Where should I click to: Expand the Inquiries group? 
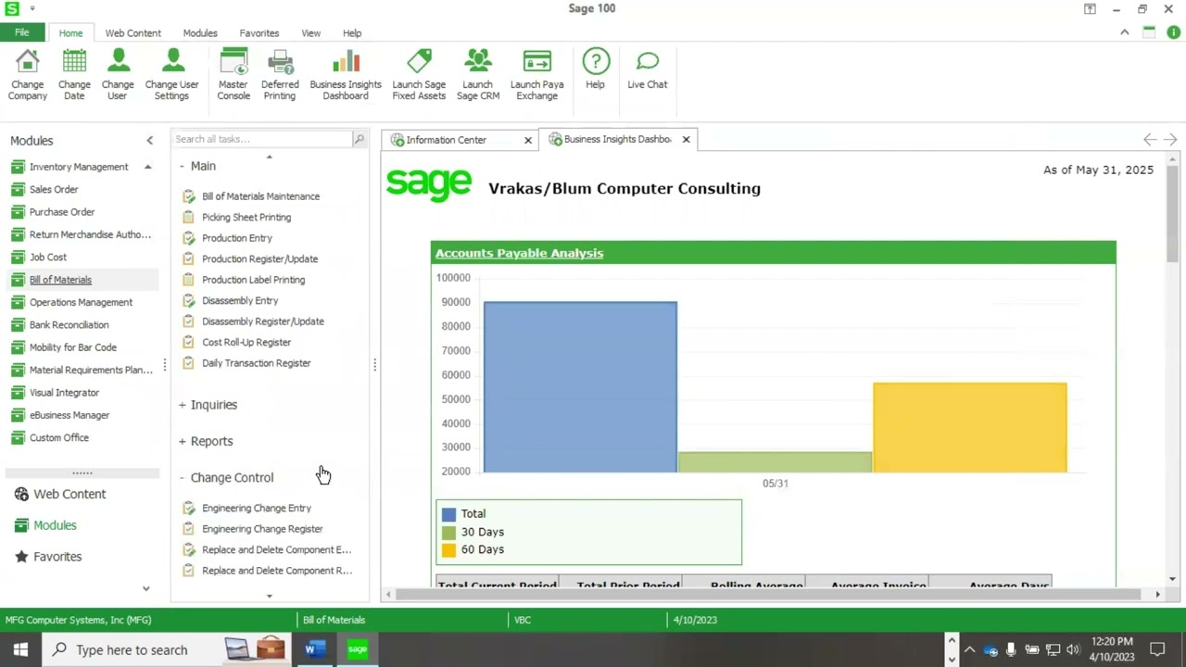182,405
